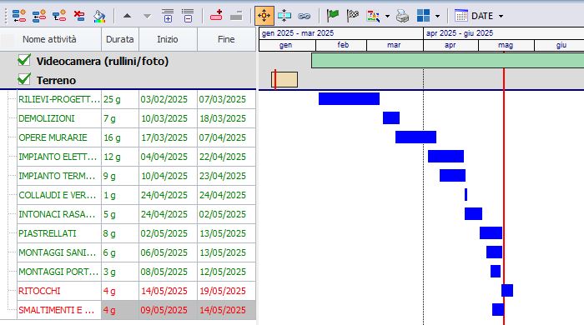Viewport: 584px width, 325px height.
Task: Click the green Videocamera Gantt bar
Action: pyautogui.click(x=447, y=60)
